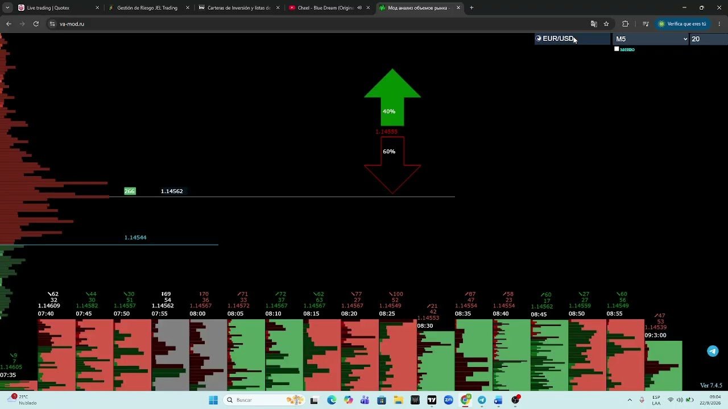This screenshot has height=409, width=728.
Task: Open the media controls icon in Chrome toolbar
Action: pyautogui.click(x=646, y=24)
